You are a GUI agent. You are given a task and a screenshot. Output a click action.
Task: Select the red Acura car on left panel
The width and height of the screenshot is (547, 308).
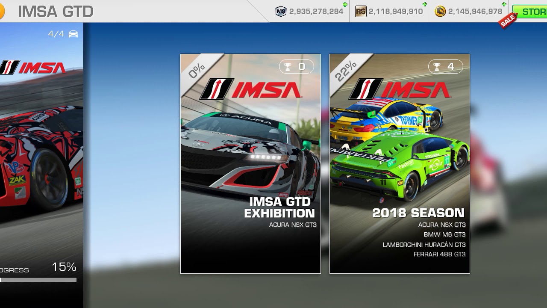pos(41,158)
